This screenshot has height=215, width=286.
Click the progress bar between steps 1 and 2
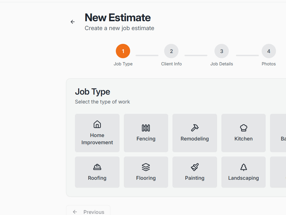147,55
